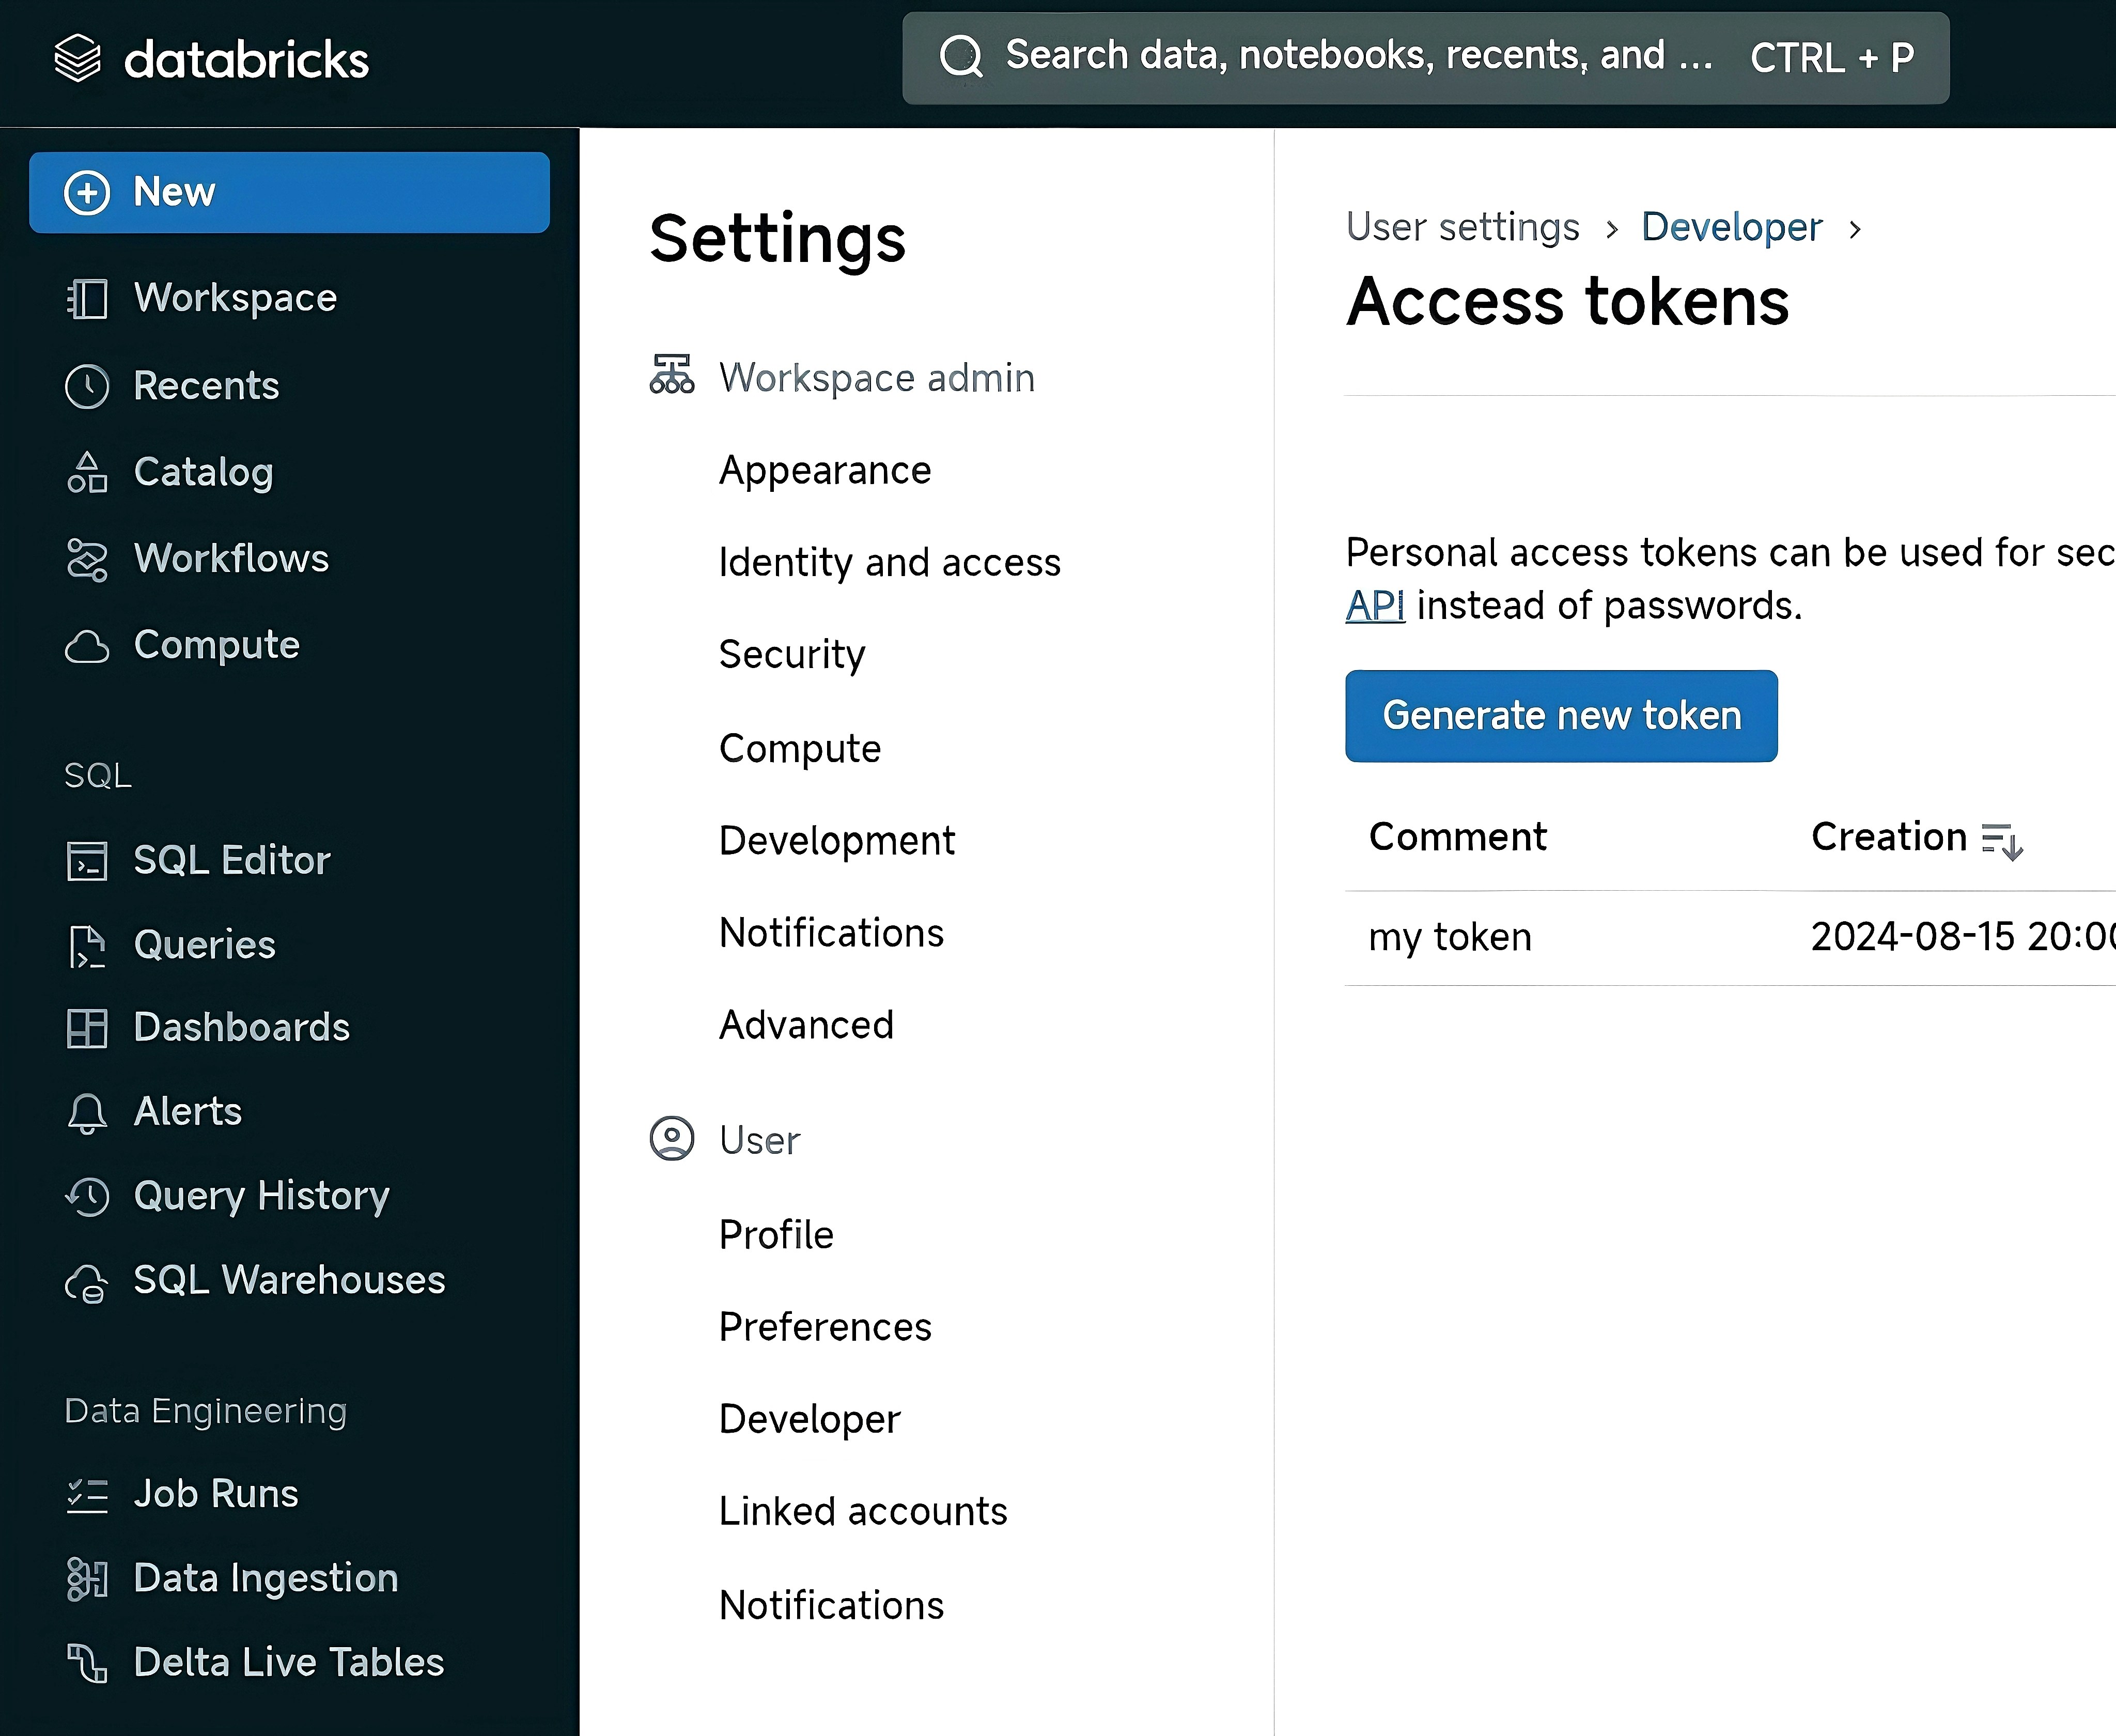Open the Catalog section

pos(203,472)
